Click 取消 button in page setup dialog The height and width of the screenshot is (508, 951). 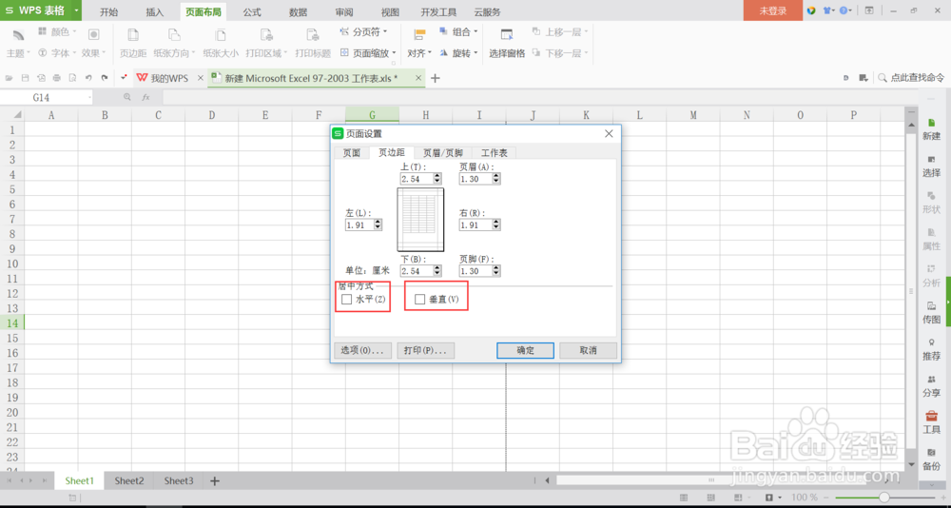(x=589, y=350)
